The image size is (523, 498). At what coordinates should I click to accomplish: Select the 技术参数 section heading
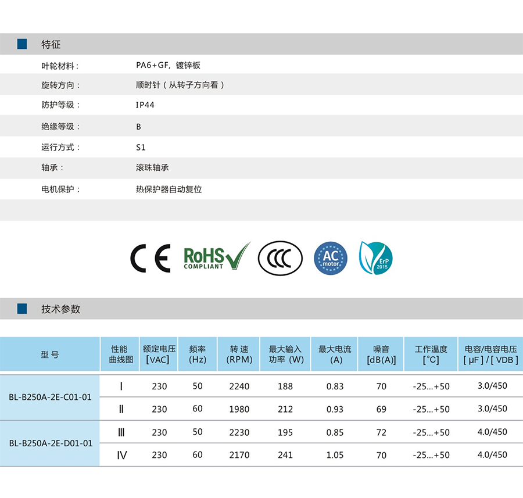[60, 309]
